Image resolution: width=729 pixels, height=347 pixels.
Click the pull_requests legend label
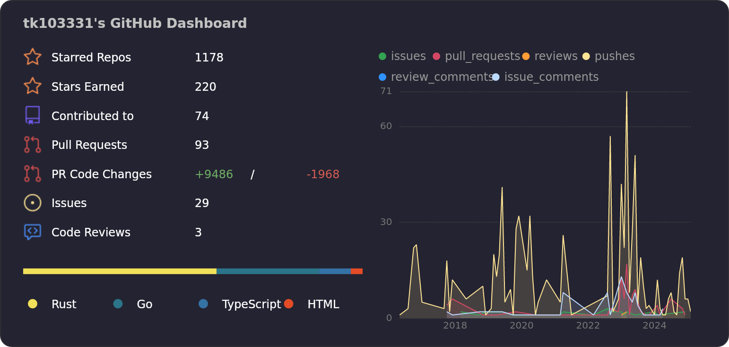click(483, 57)
